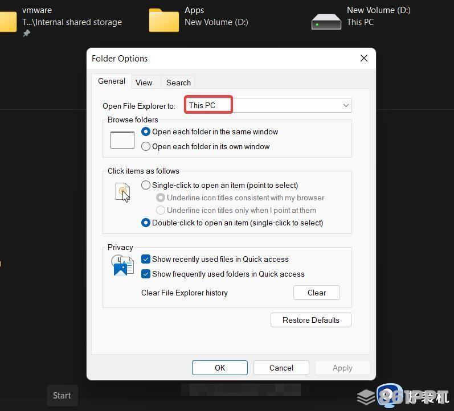The width and height of the screenshot is (454, 411).
Task: Click the Apps folder name label
Action: coord(194,10)
